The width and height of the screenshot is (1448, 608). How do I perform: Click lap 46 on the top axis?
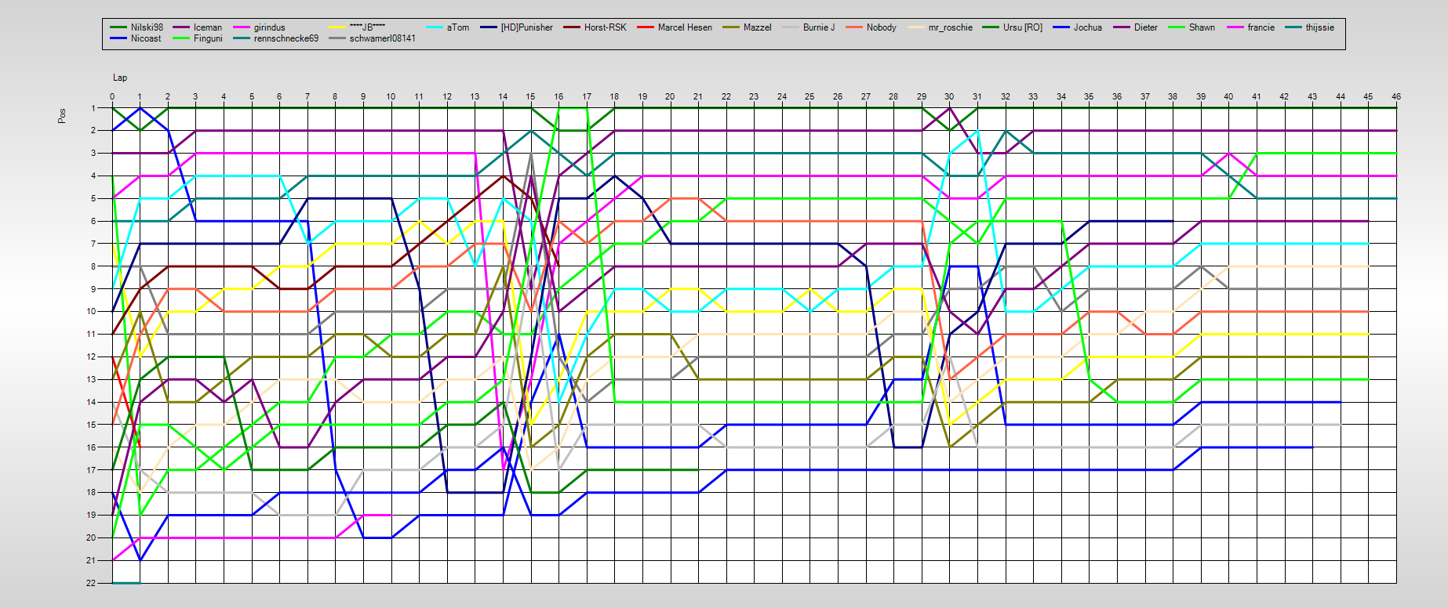pos(1395,96)
